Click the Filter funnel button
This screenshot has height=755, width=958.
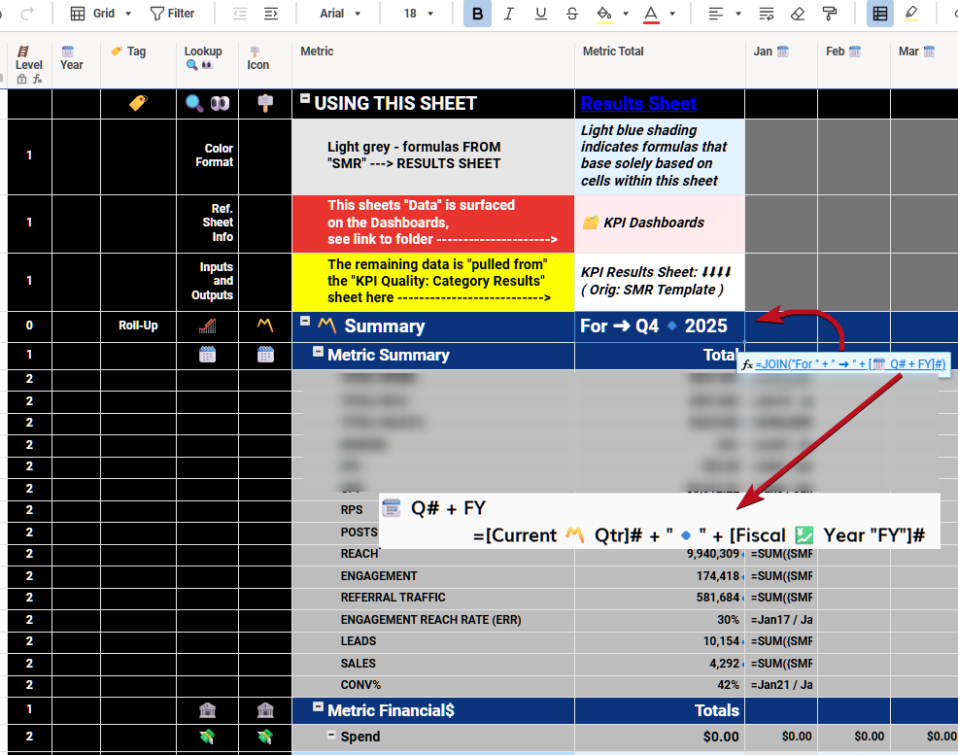click(x=172, y=14)
